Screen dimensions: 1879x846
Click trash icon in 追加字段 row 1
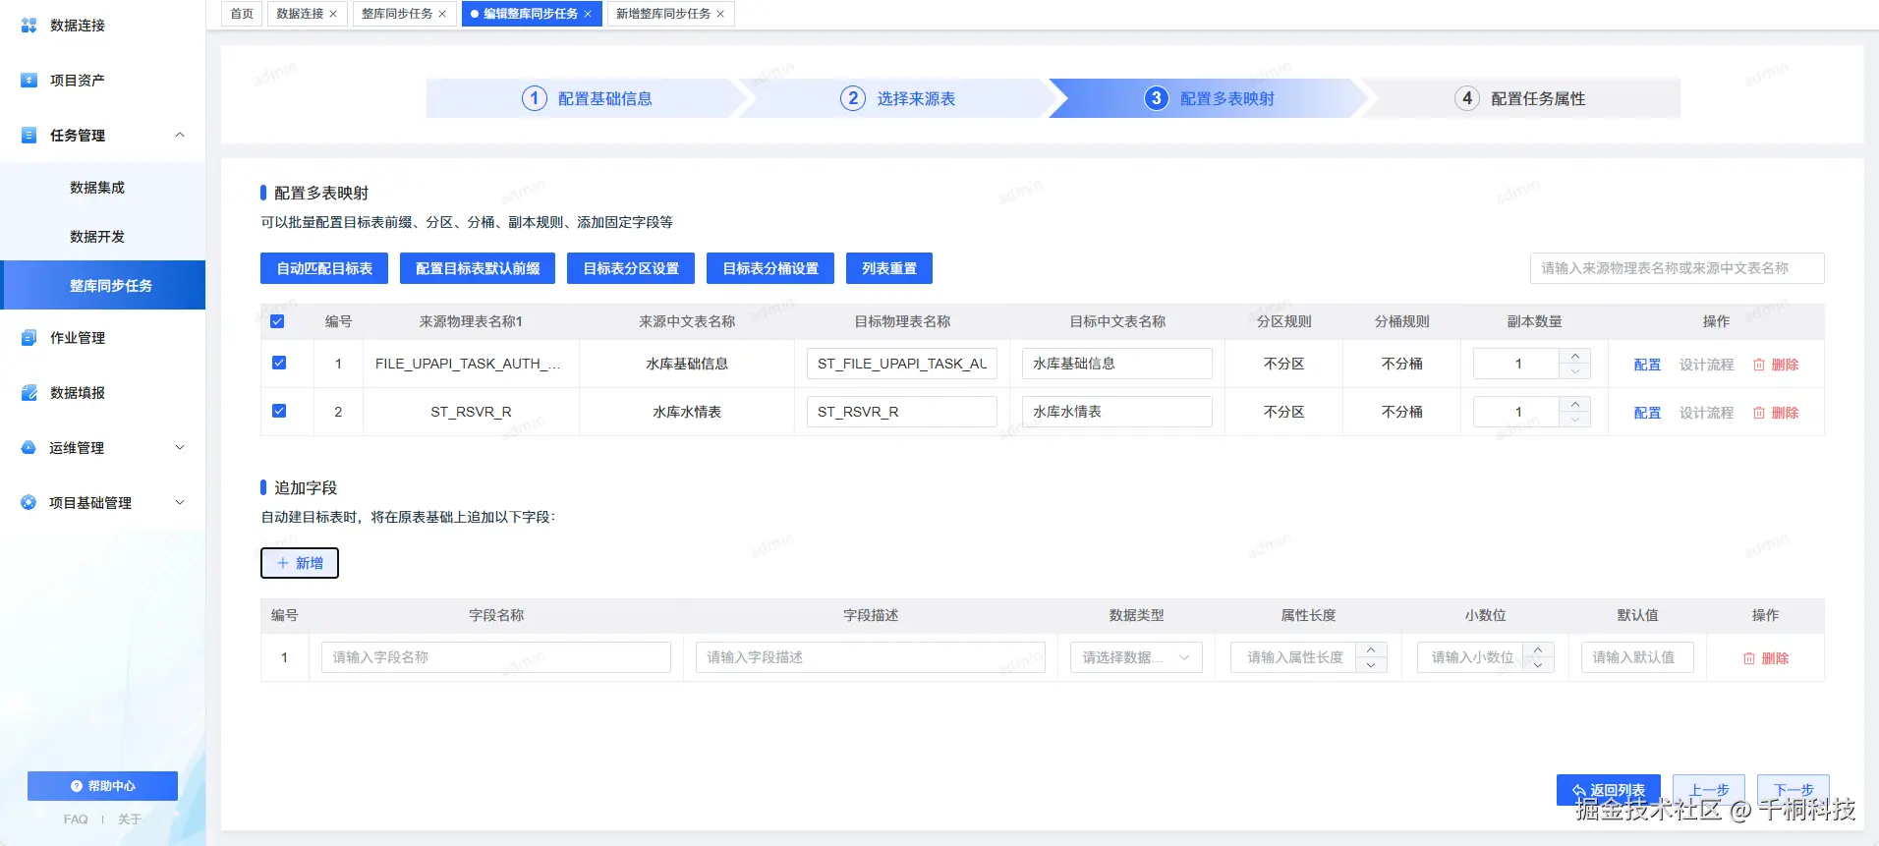coord(1749,658)
